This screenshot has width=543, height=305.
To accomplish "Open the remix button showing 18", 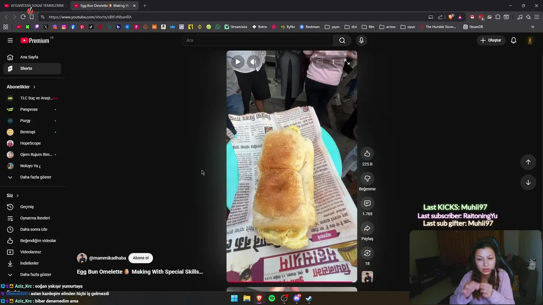I will [x=367, y=253].
